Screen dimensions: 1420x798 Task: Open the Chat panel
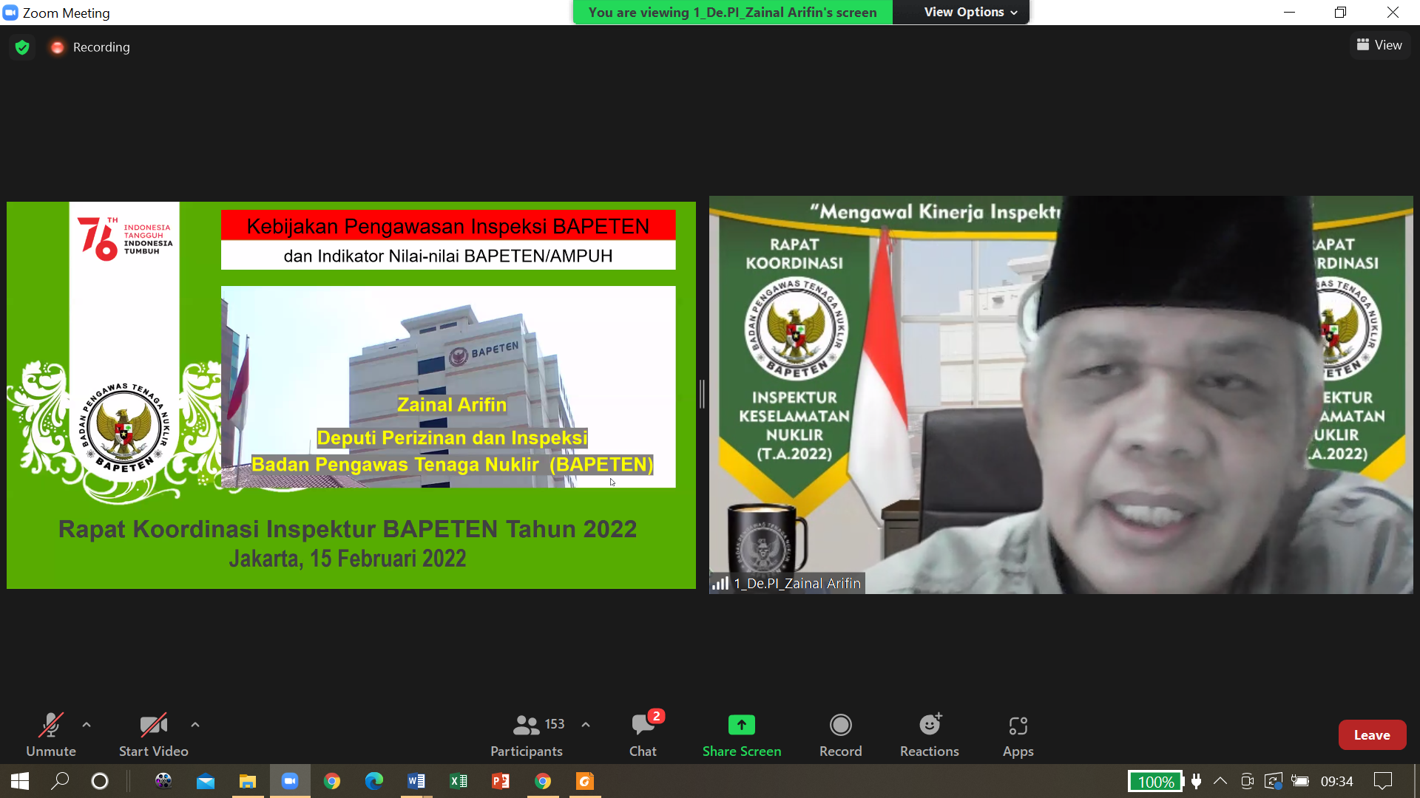coord(643,734)
